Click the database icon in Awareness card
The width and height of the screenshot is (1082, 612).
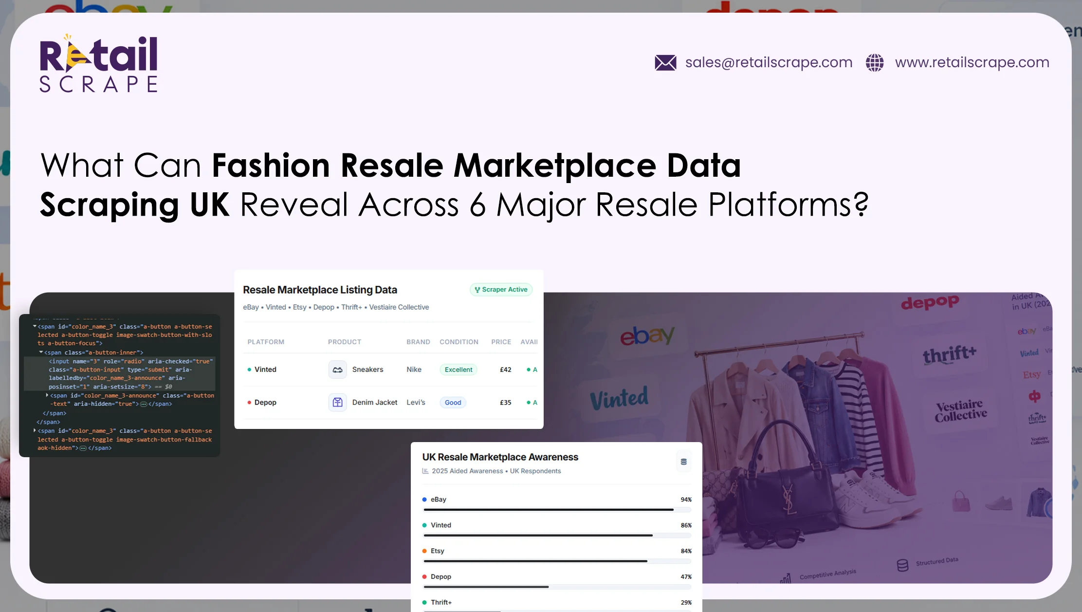coord(683,462)
